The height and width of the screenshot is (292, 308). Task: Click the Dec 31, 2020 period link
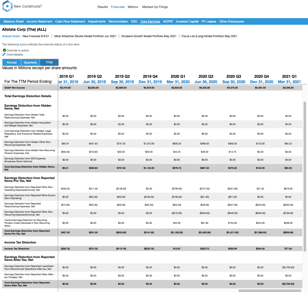click(262, 82)
